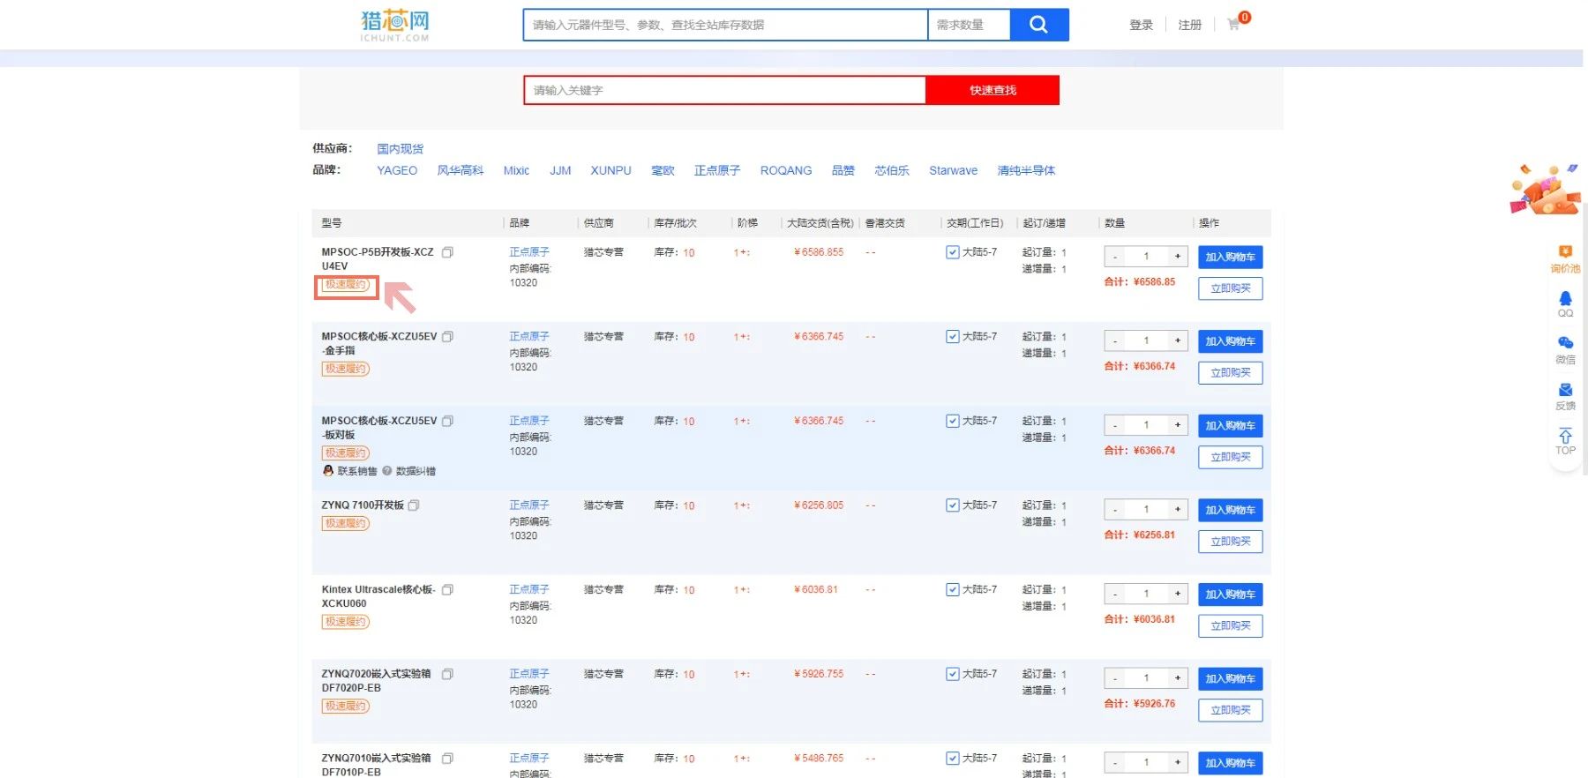Copy ZYNQ7020嵌入式实验箱 model icon
Image resolution: width=1588 pixels, height=778 pixels.
tap(447, 674)
